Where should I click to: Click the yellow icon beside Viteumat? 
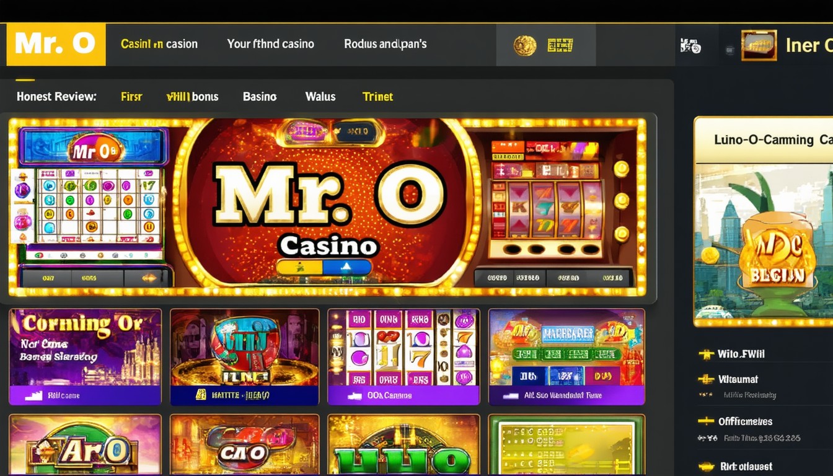pos(706,379)
